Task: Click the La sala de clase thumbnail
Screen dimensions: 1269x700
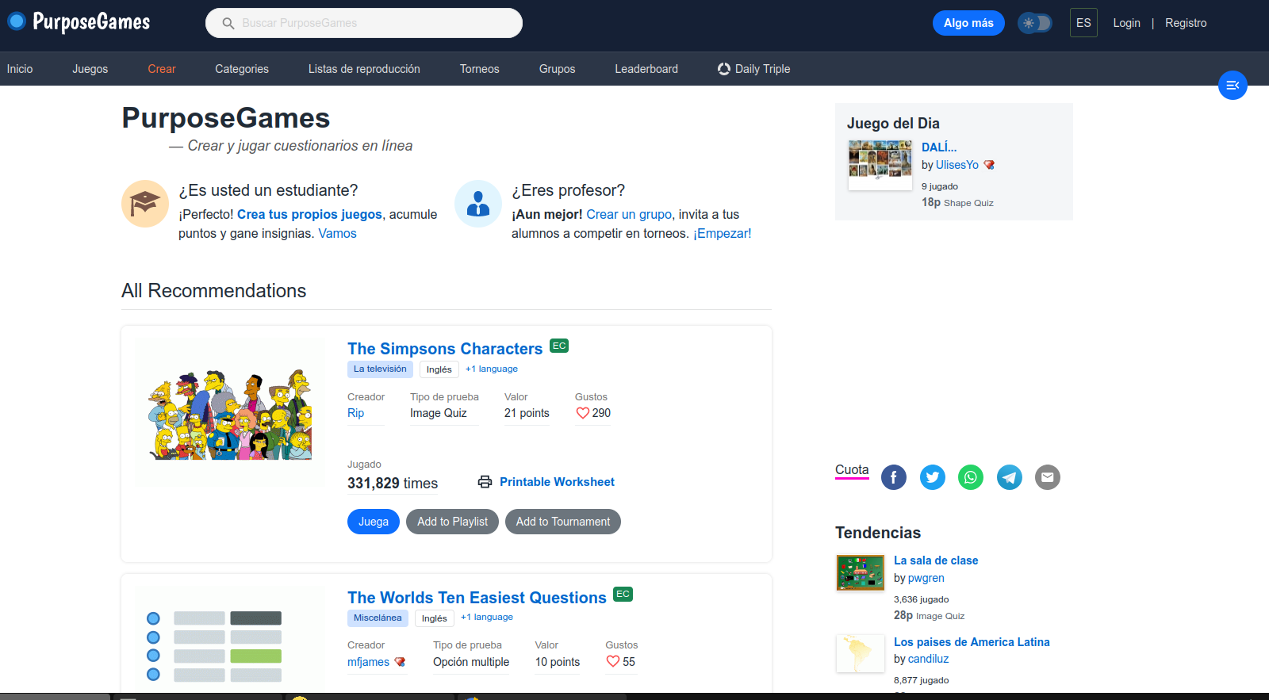Action: pyautogui.click(x=861, y=572)
